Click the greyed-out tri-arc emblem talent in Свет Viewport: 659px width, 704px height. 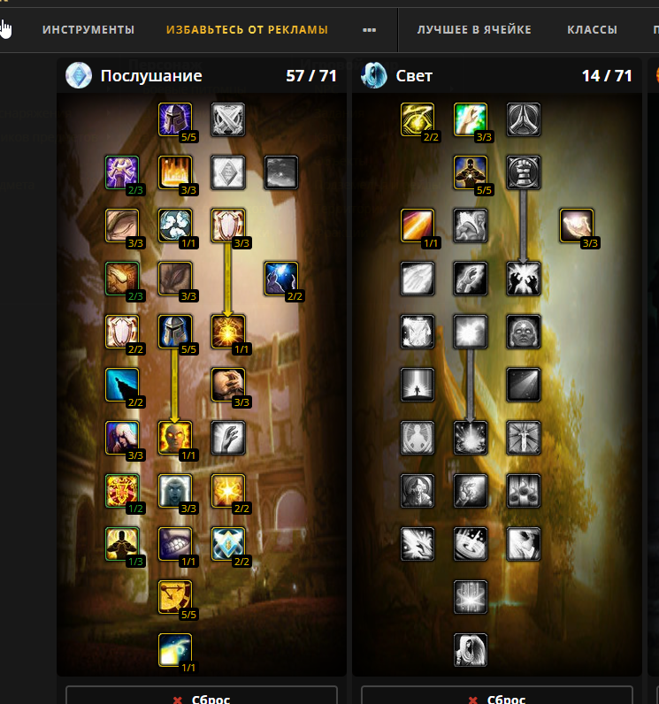coord(524,119)
